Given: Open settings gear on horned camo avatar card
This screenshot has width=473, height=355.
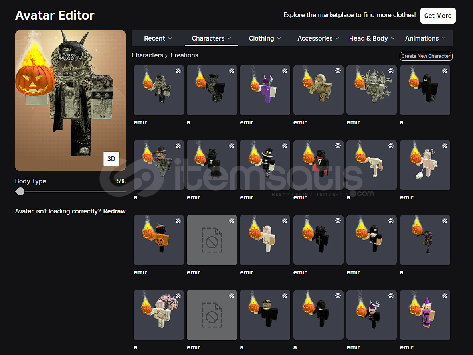Looking at the screenshot, I should (178, 71).
